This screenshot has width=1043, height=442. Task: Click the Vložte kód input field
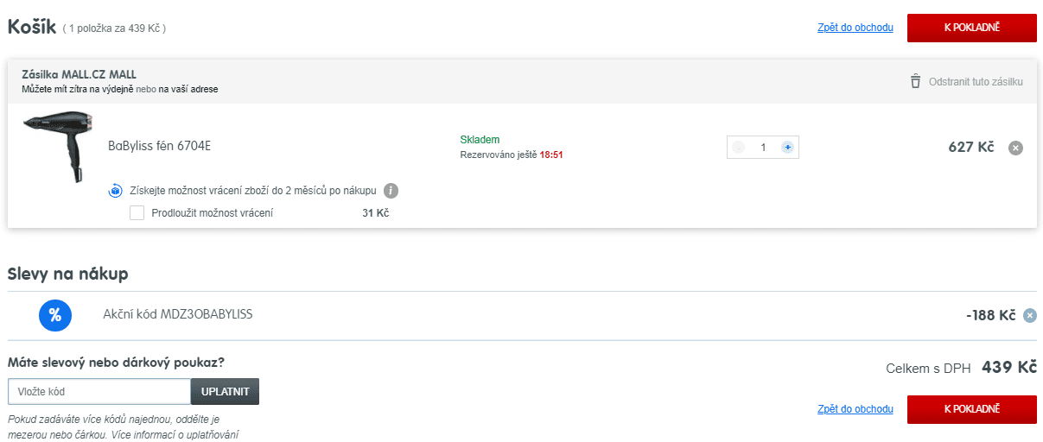click(99, 391)
